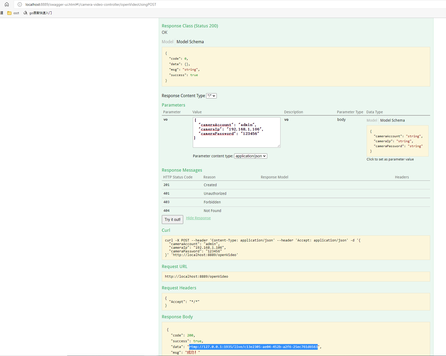Open the go语言快速入门 bookmark
Screen dimensions: 446x356
coord(38,13)
